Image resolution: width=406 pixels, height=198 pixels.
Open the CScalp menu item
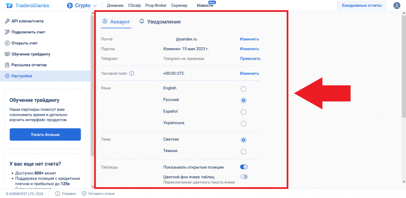(134, 6)
